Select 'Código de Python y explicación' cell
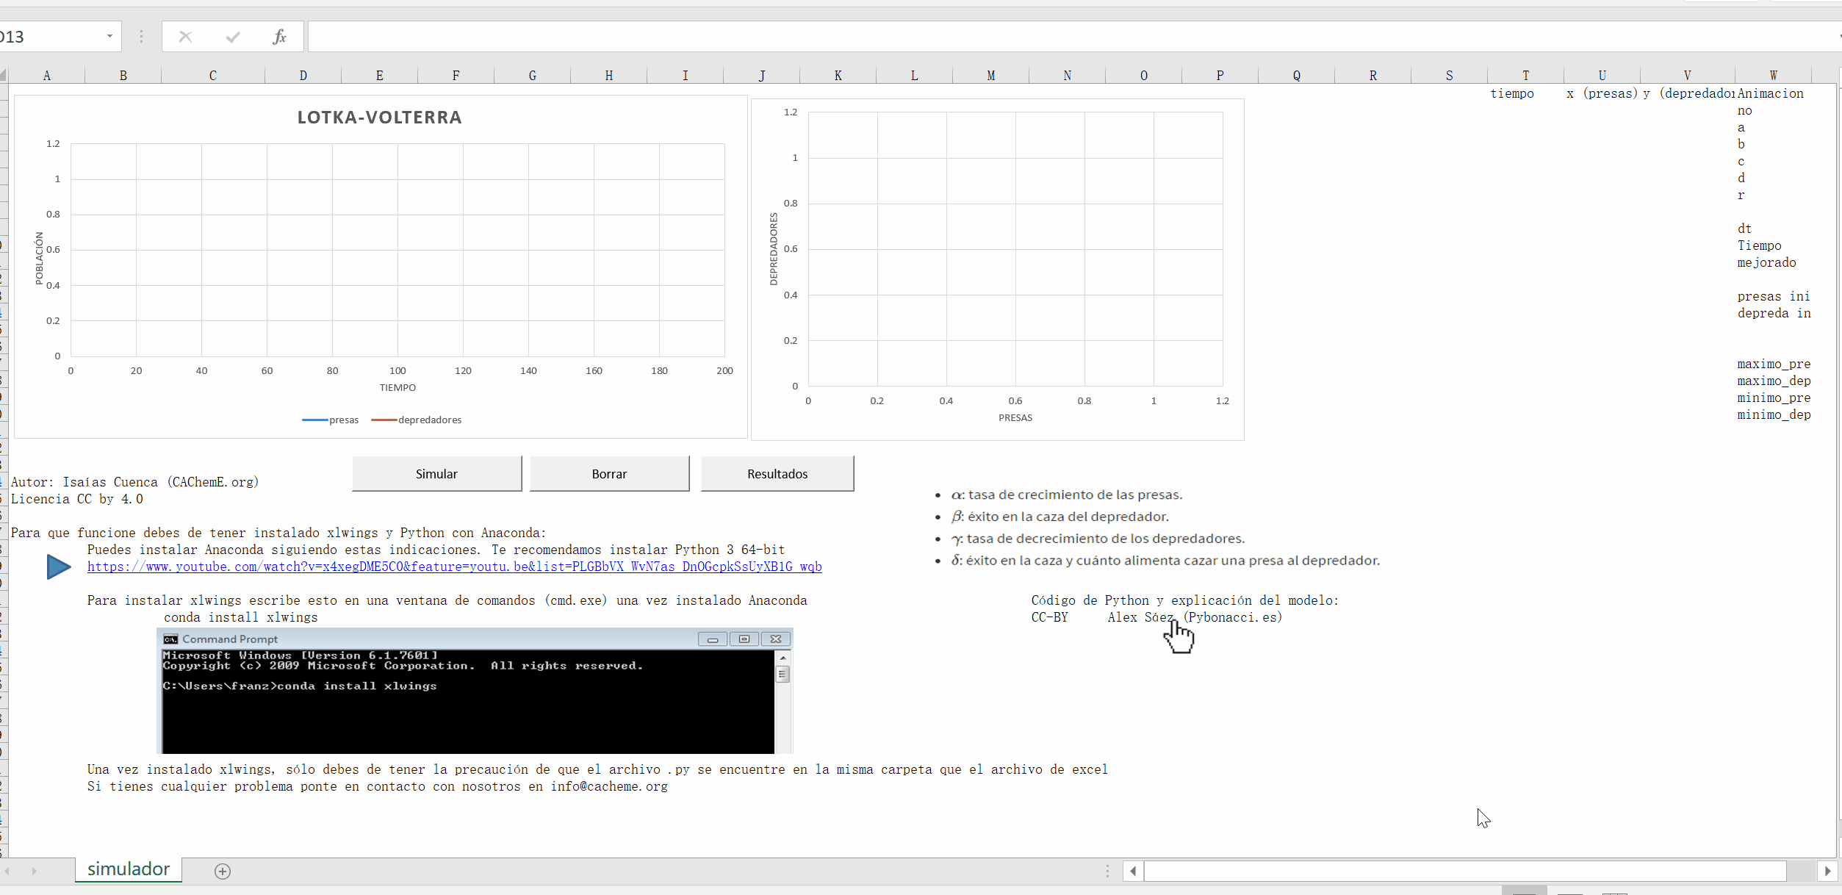1842x895 pixels. (1184, 600)
